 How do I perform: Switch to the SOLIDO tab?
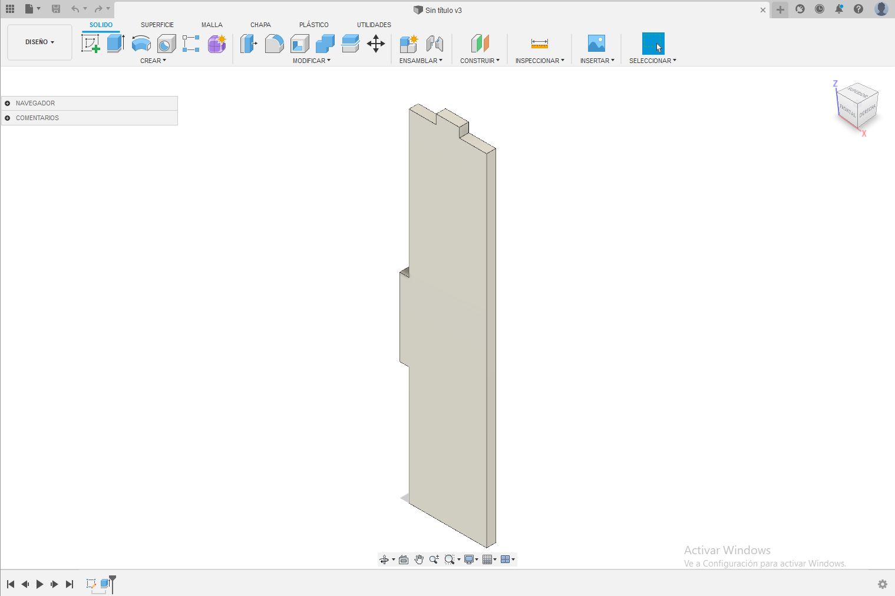point(101,25)
